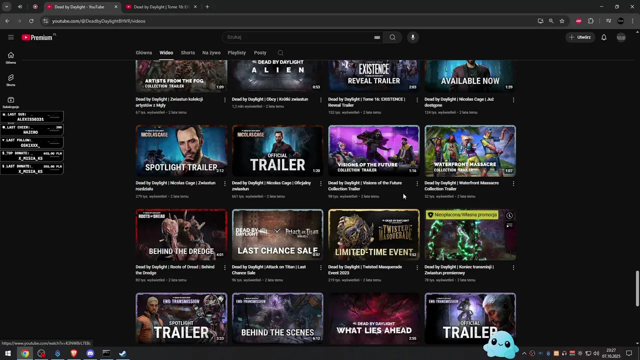Open the Chrome three-dot menu
The image size is (640, 360).
(632, 21)
